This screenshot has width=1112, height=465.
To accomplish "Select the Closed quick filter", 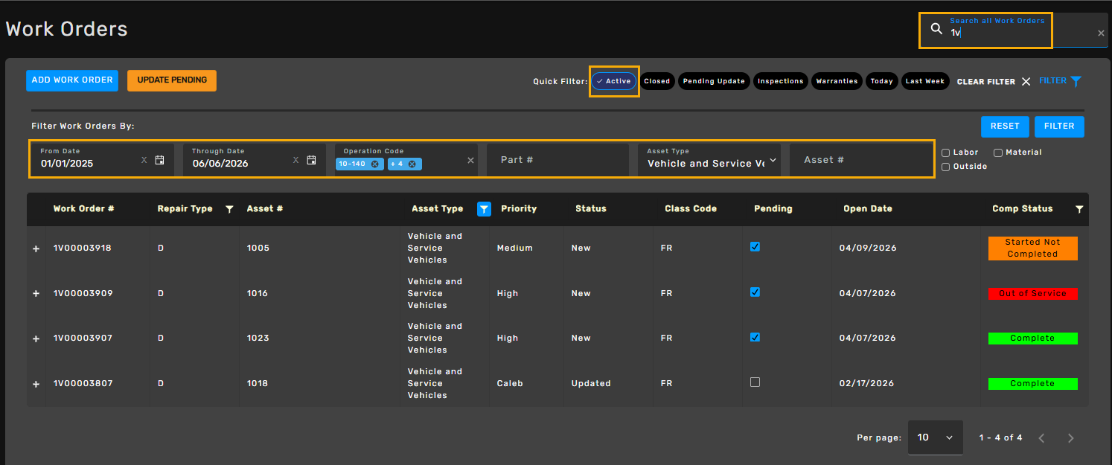I will point(657,81).
